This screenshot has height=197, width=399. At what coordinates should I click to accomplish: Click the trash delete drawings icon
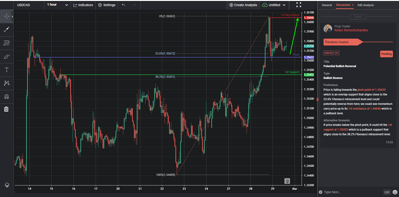point(7,109)
